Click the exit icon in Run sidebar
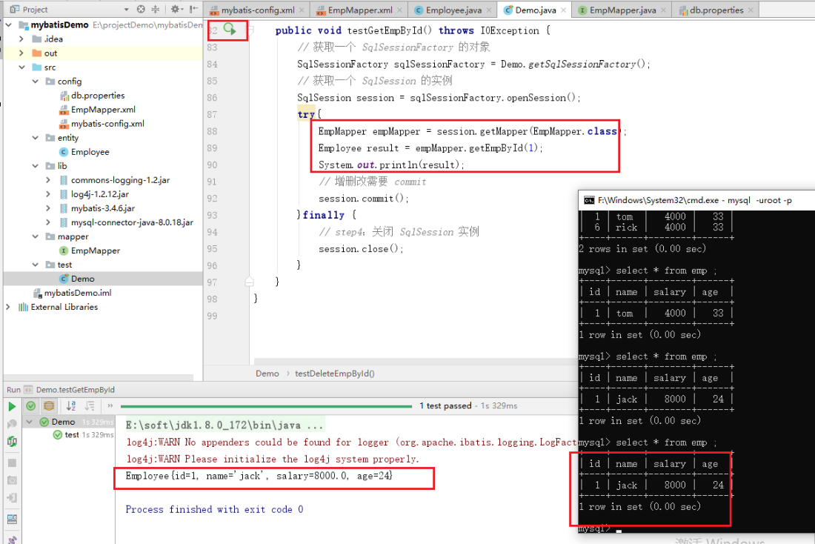 tap(12, 498)
